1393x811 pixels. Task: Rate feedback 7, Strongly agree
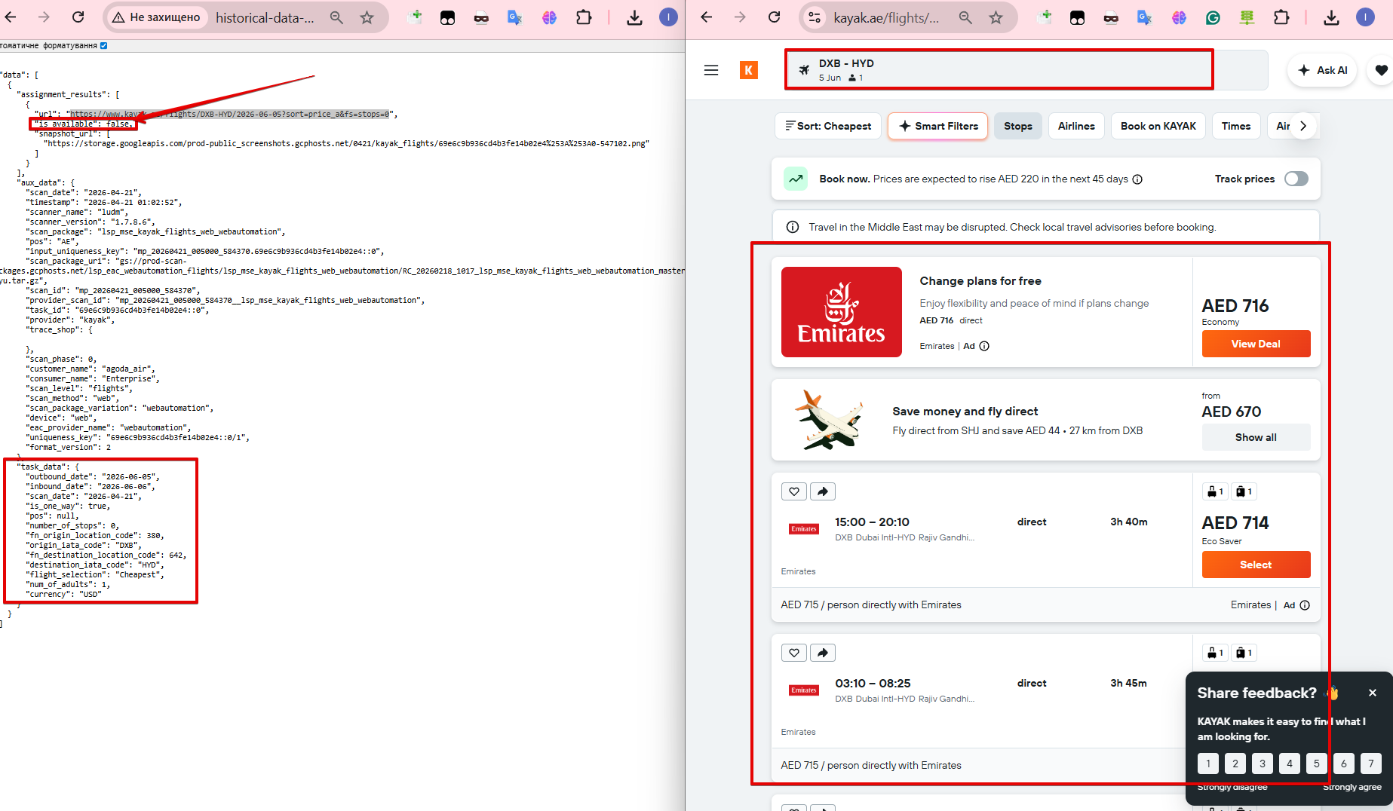coord(1371,764)
